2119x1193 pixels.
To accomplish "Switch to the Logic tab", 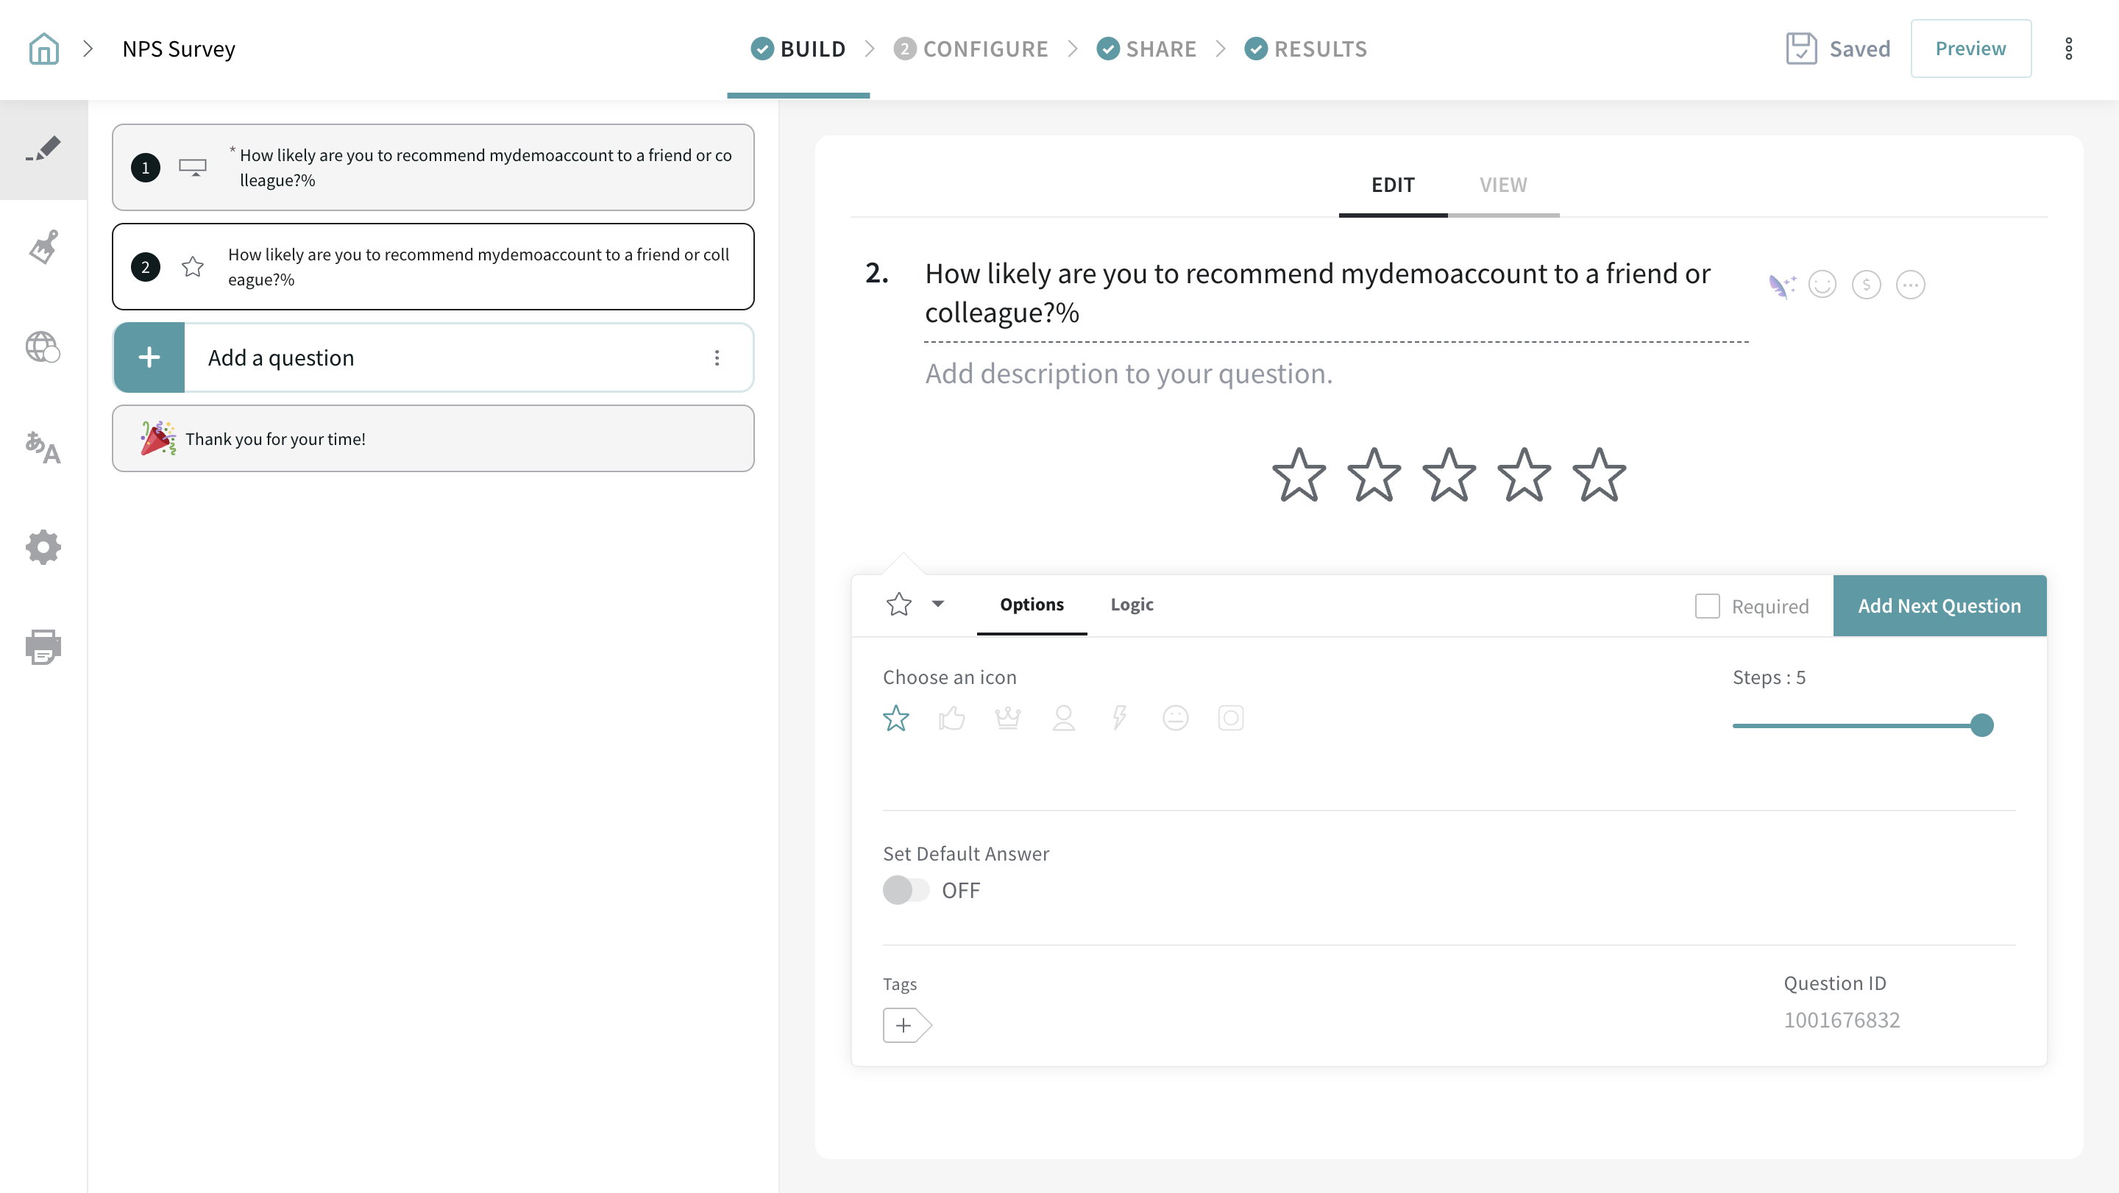I will click(x=1131, y=605).
